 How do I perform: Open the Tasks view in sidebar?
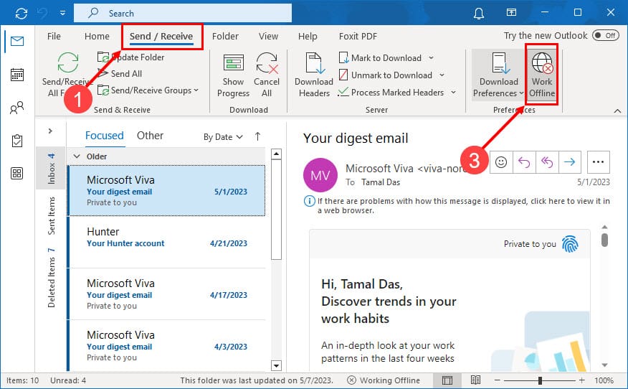(x=16, y=141)
